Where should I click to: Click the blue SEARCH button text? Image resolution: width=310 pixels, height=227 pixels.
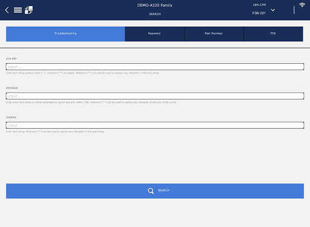(x=163, y=191)
